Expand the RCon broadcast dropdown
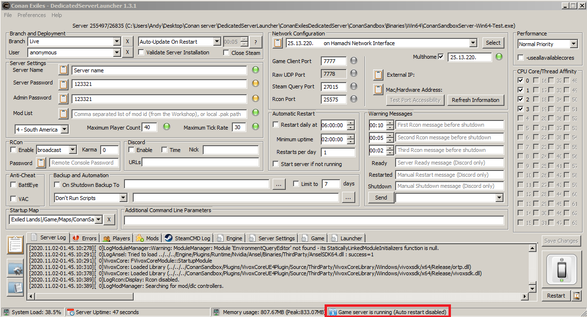This screenshot has height=317, width=587. pyautogui.click(x=73, y=150)
